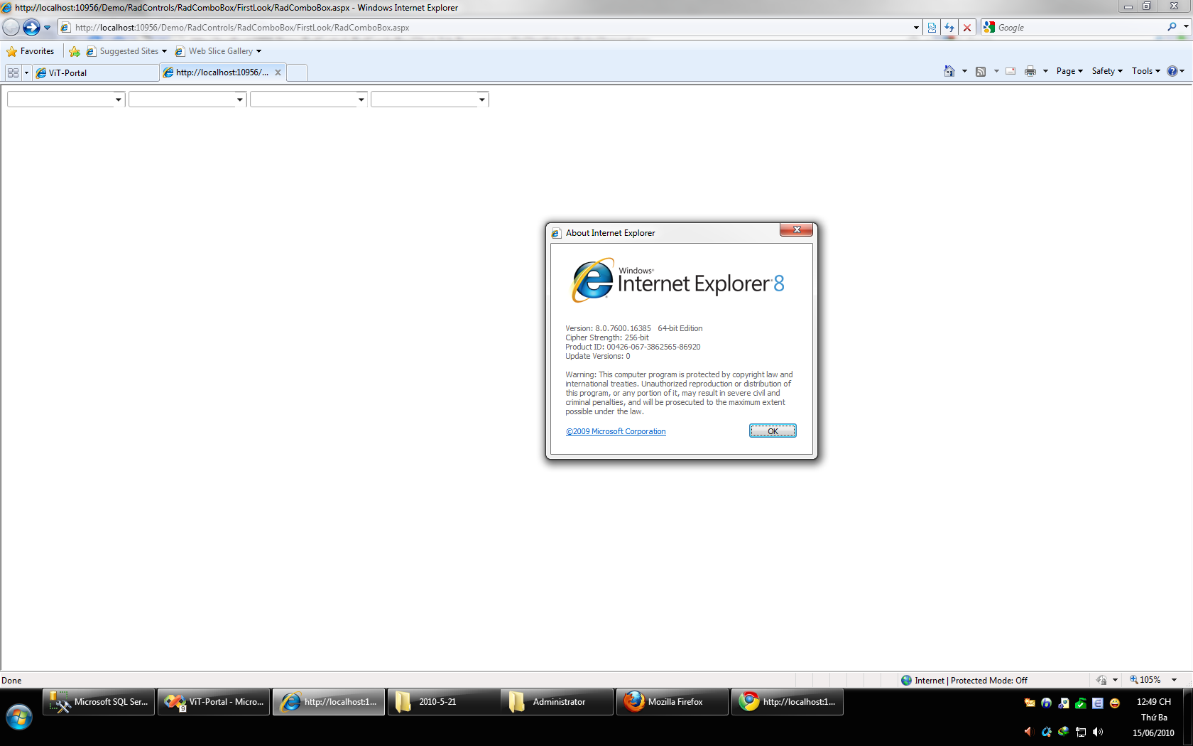Image resolution: width=1193 pixels, height=746 pixels.
Task: Click the network connection tray icon
Action: pyautogui.click(x=1081, y=732)
